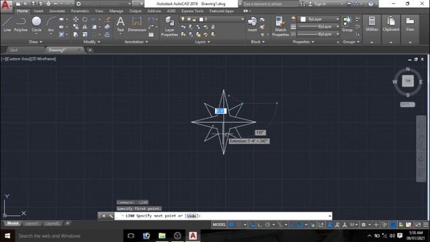
Task: Select the Line tool
Action: pyautogui.click(x=7, y=24)
